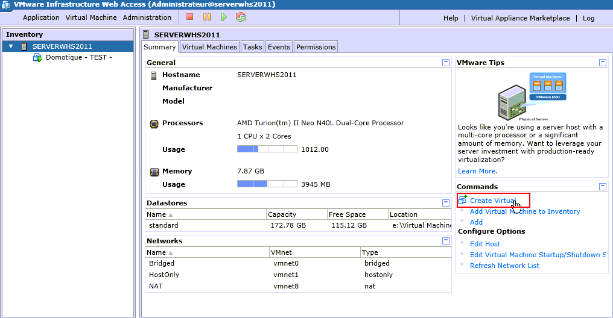The height and width of the screenshot is (318, 613).
Task: Click the vmnet8 cell
Action: click(x=286, y=286)
